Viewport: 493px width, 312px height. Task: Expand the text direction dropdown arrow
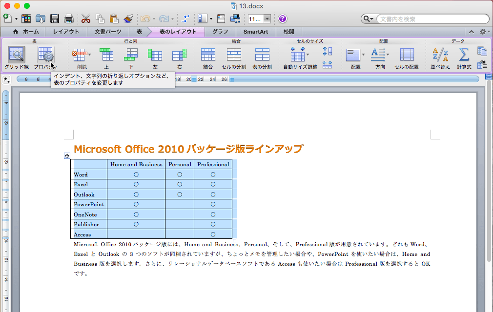tap(388, 55)
